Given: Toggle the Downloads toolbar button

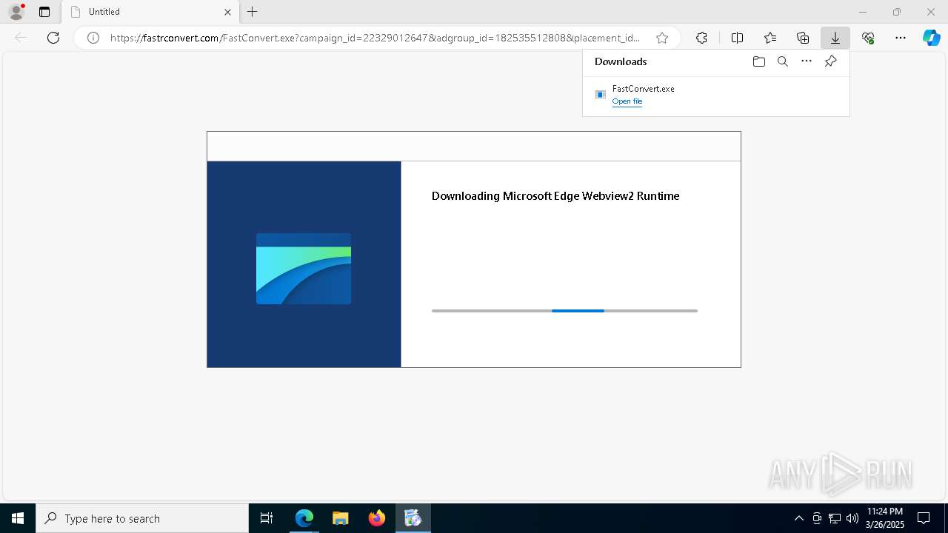Looking at the screenshot, I should [835, 38].
